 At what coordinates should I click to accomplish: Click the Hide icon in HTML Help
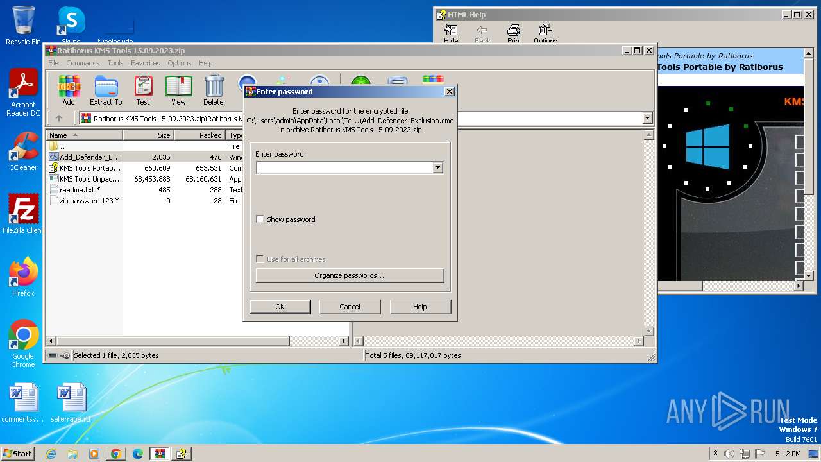coord(451,33)
